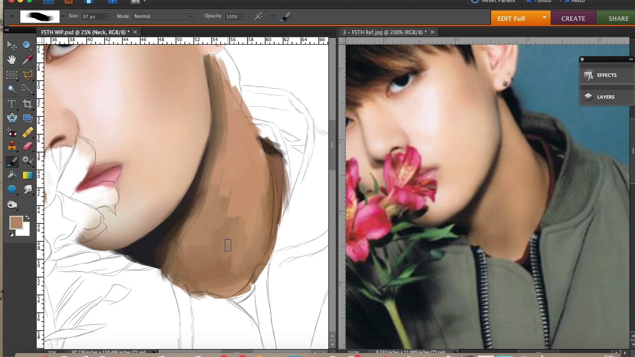
Task: Click the Layers panel stack icon
Action: point(588,97)
